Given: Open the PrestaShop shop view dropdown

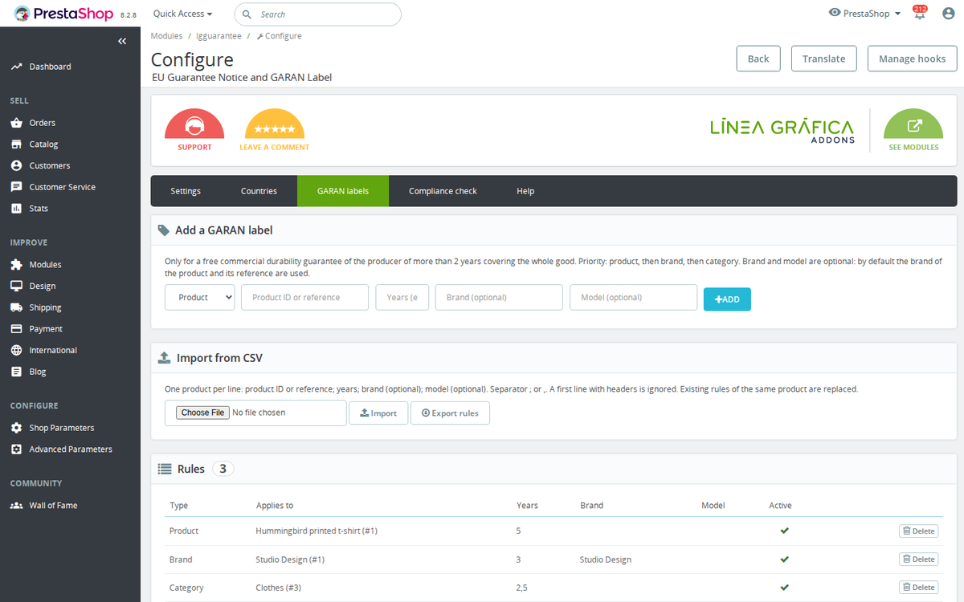Looking at the screenshot, I should point(864,14).
